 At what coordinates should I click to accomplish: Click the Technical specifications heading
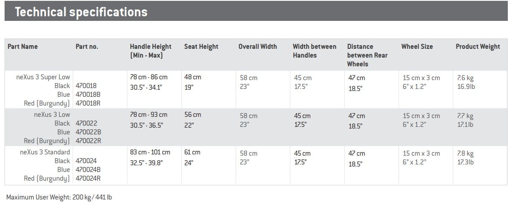tap(81, 12)
